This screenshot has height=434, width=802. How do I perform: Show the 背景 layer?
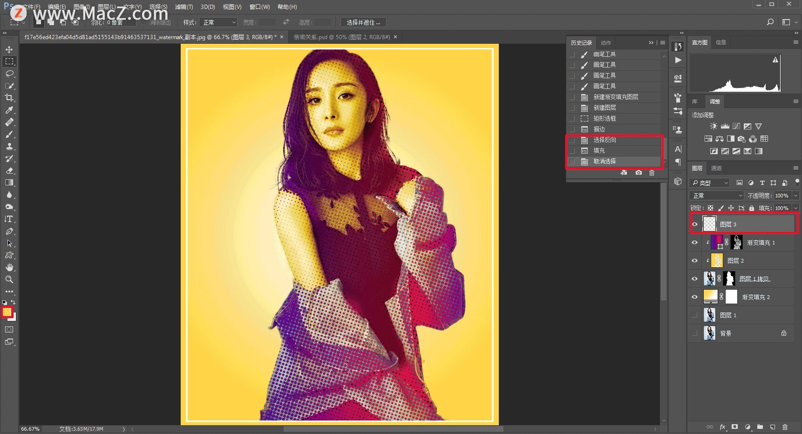(x=694, y=333)
